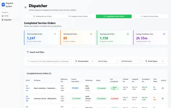Screen dimensions: 171x108
Task: Click the Created On column header
Action: 126,80
